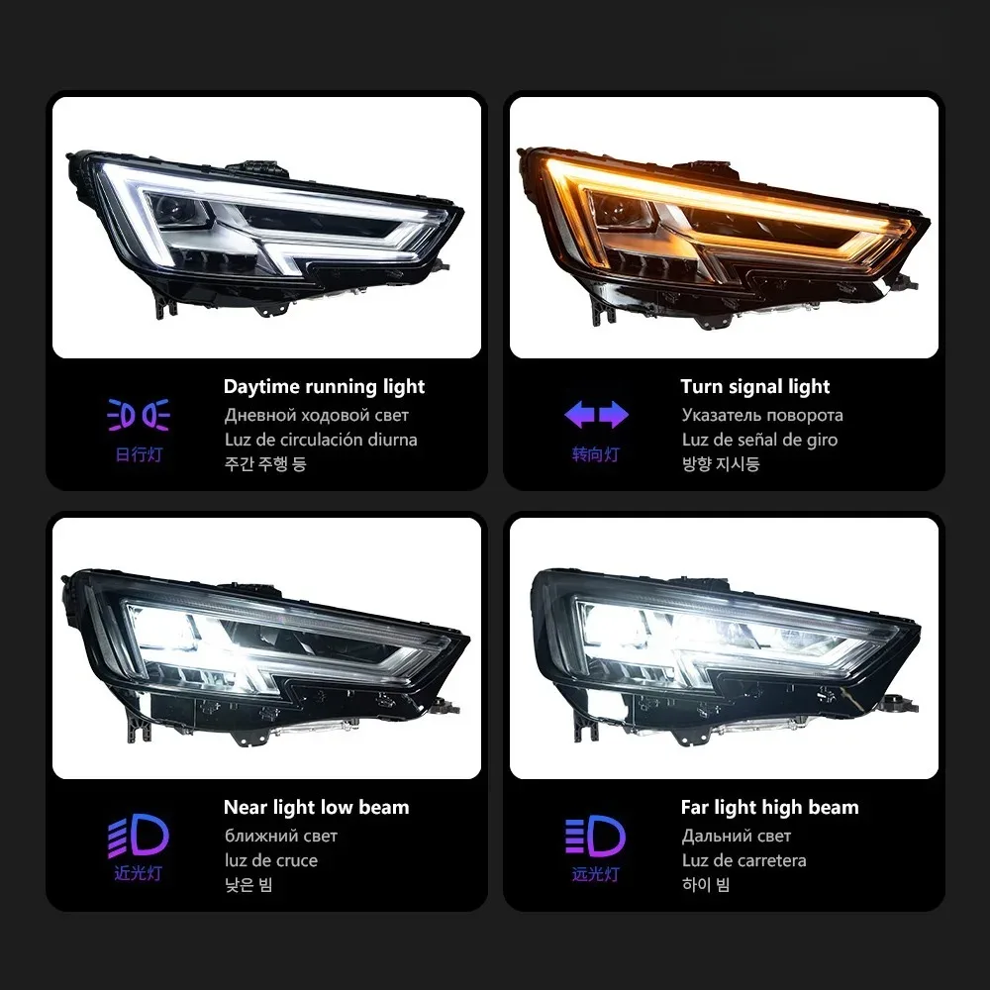Image resolution: width=990 pixels, height=990 pixels.
Task: Click the "Luz de señal de giro" text
Action: click(x=759, y=440)
